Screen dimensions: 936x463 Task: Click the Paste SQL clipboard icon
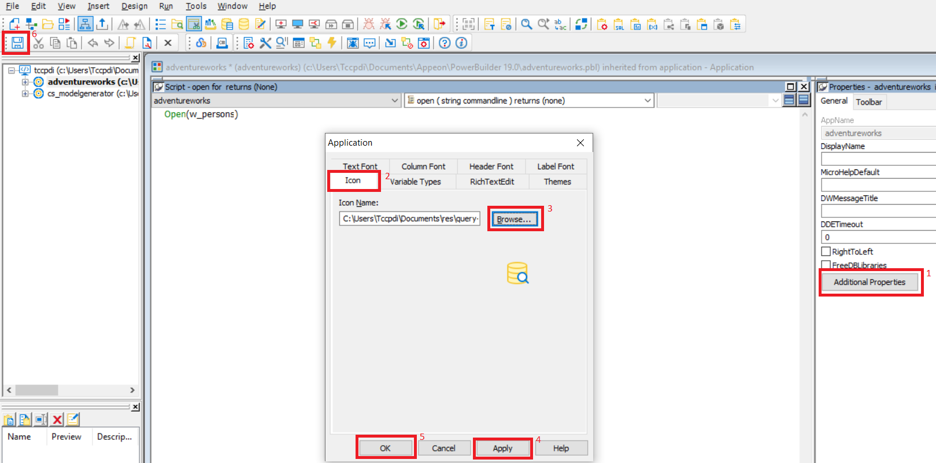click(619, 24)
